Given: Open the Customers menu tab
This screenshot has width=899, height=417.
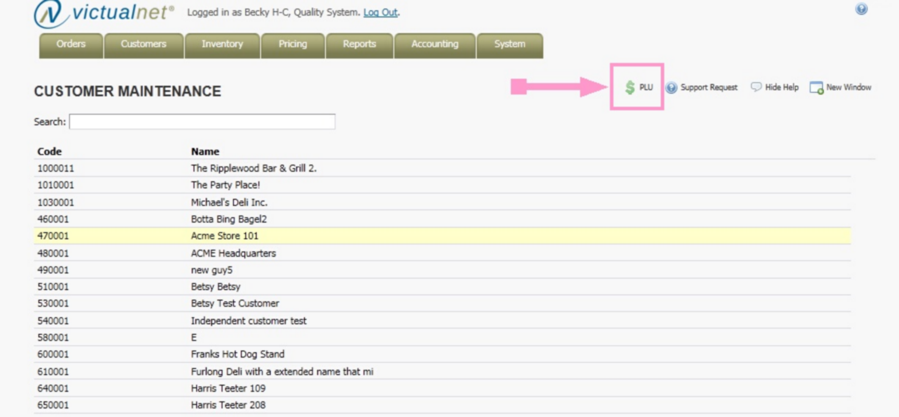Looking at the screenshot, I should (x=143, y=44).
